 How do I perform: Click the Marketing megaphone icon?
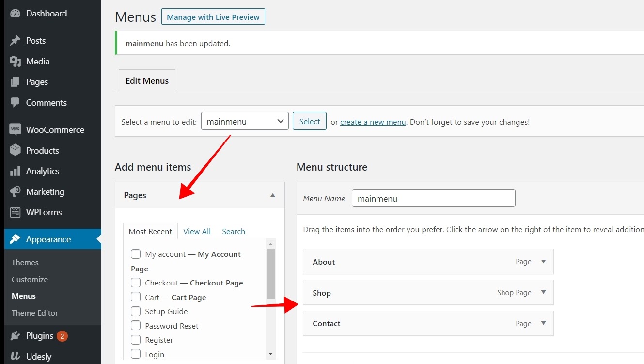tap(16, 191)
